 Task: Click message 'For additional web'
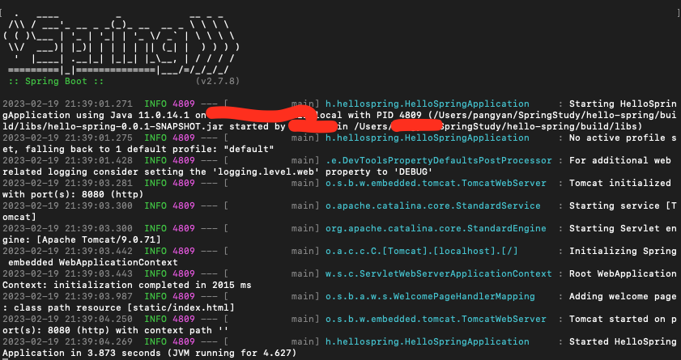coord(619,160)
